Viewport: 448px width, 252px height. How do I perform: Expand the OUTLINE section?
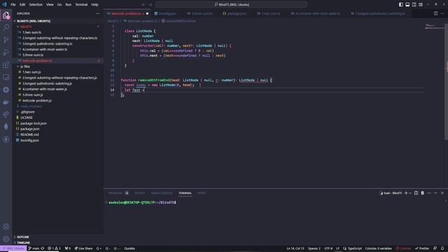click(x=23, y=237)
